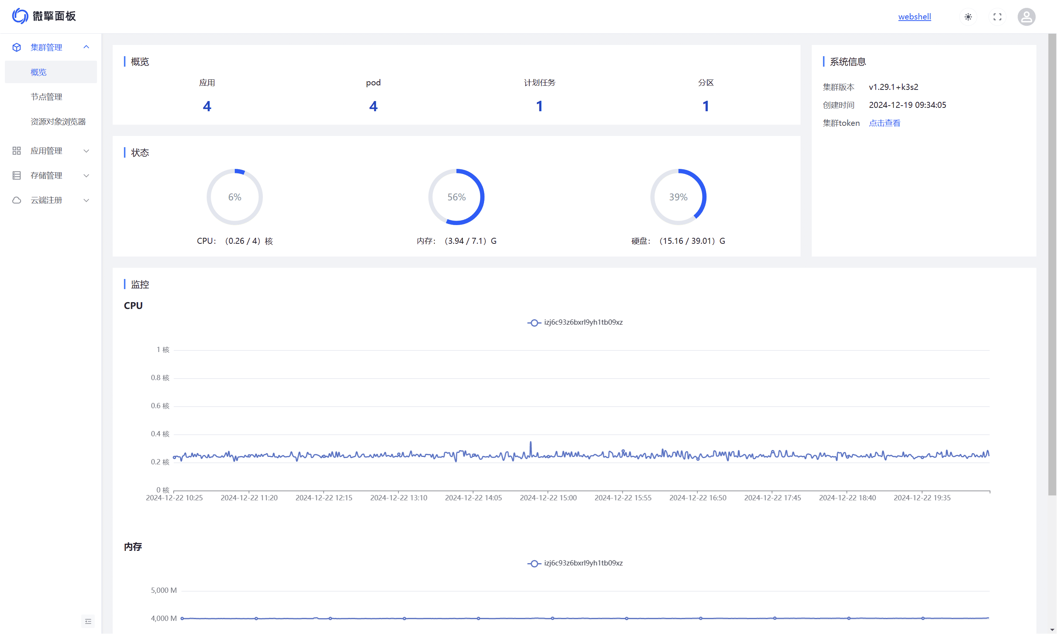Click the 存储管理 storage icon
This screenshot has width=1057, height=634.
(16, 176)
